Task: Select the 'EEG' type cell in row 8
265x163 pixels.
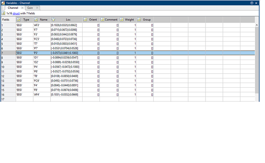Action: point(25,58)
